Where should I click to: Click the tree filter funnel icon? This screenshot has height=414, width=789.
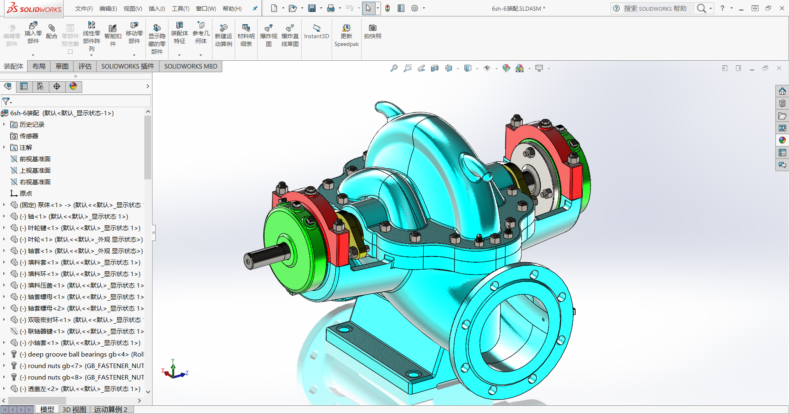[6, 101]
